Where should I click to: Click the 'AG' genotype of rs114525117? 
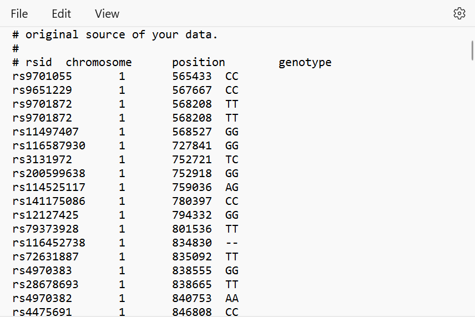232,187
